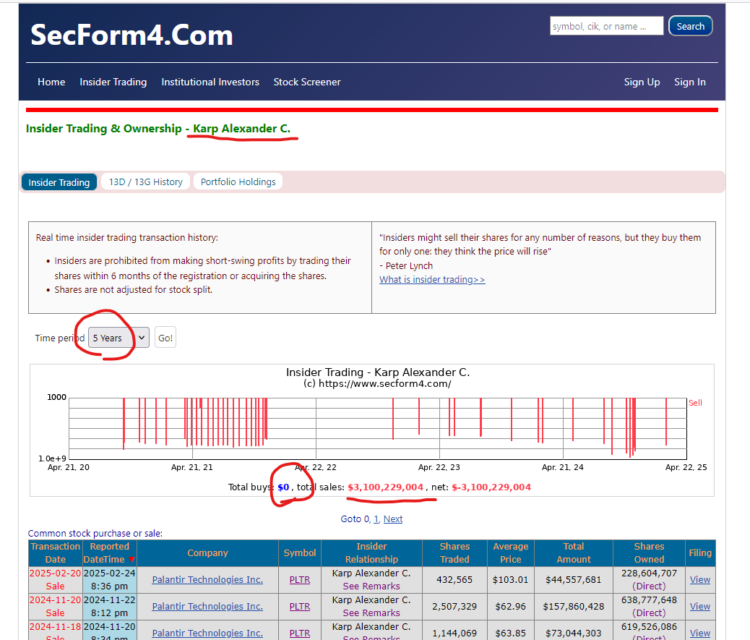
Task: Open the Home menu item
Action: point(51,82)
